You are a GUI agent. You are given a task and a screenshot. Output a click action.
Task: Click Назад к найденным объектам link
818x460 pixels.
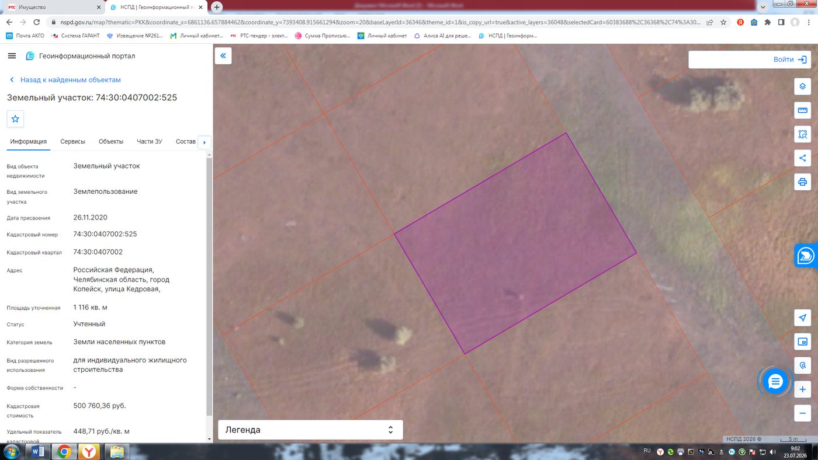coord(65,79)
